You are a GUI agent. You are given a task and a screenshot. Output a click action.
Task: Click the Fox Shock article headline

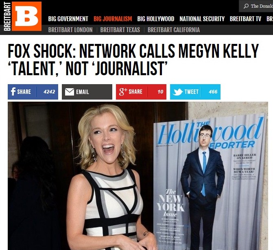[x=133, y=59]
